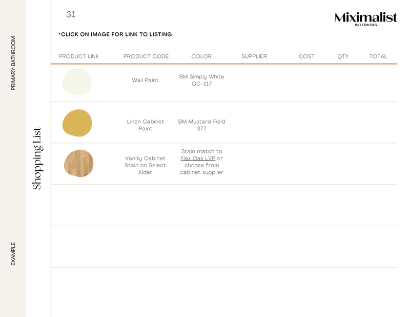The image size is (410, 317).
Task: Click the Mustard Field yellow paint swatch
Action: click(x=77, y=123)
